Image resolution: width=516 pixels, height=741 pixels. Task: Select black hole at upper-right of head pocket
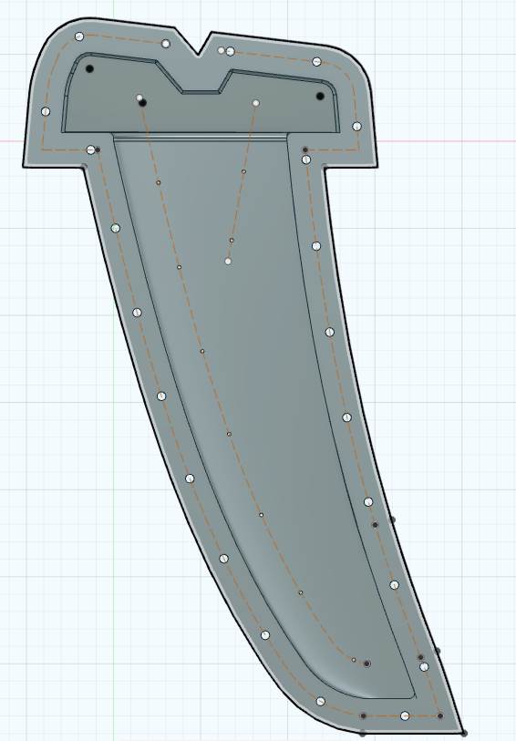[x=320, y=97]
